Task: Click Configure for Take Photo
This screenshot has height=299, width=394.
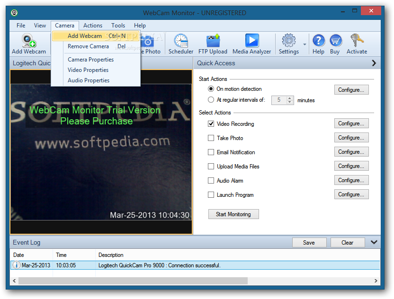Action: click(x=351, y=138)
